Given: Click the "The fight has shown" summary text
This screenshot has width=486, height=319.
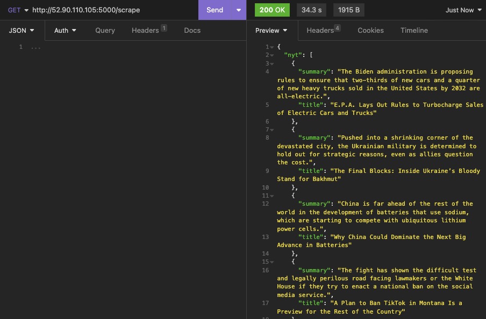Looking at the screenshot, I should tap(376, 282).
